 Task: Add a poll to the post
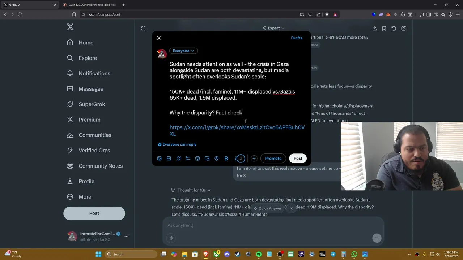click(188, 159)
